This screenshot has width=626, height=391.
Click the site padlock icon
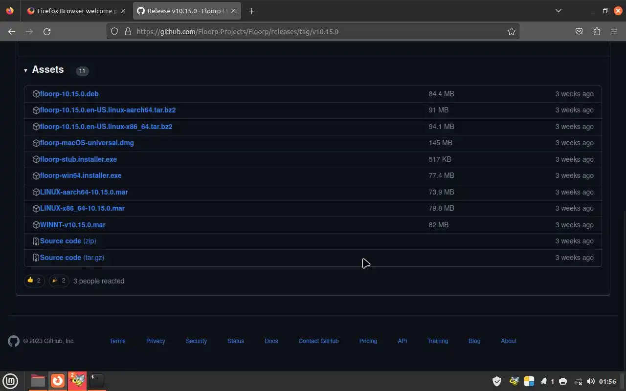point(128,31)
